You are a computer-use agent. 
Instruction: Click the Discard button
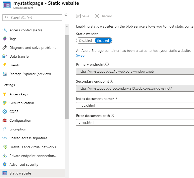103,16
